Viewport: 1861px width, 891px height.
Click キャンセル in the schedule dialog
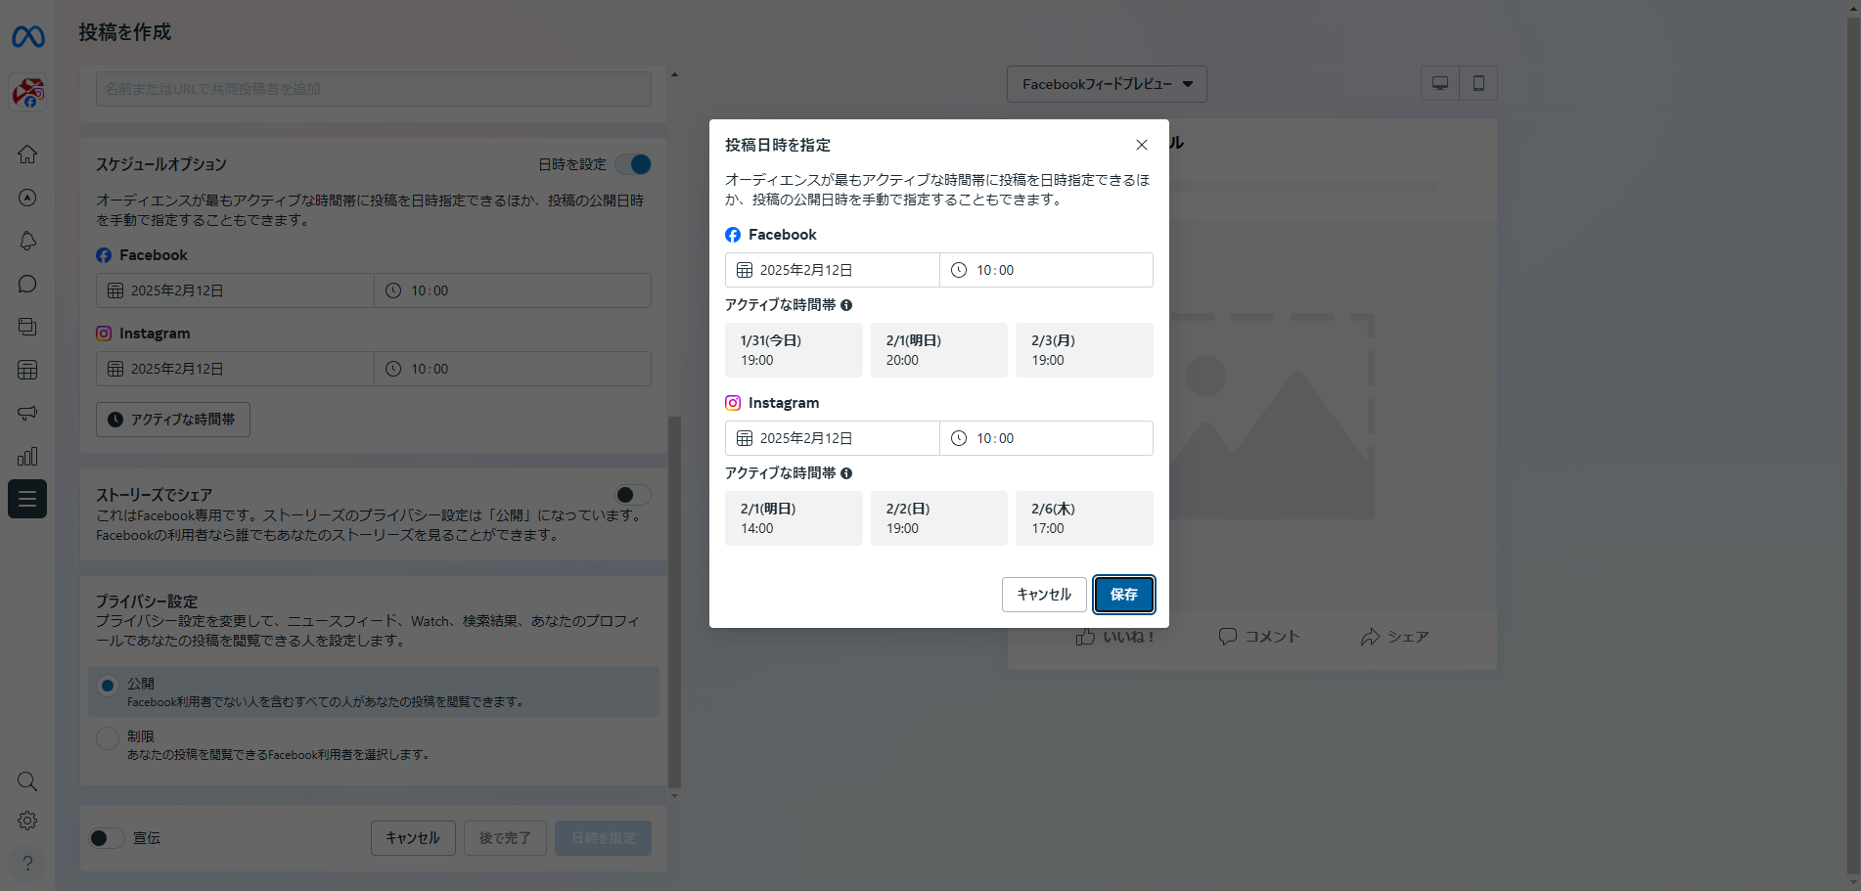tap(1043, 595)
